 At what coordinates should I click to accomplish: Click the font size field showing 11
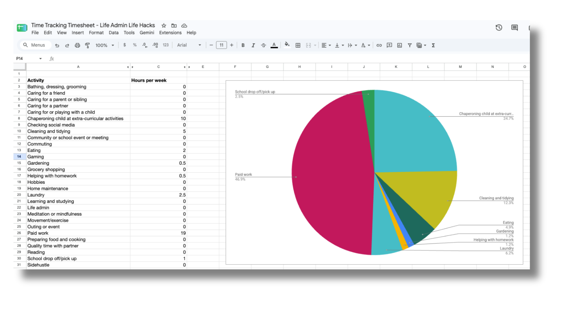coord(221,45)
